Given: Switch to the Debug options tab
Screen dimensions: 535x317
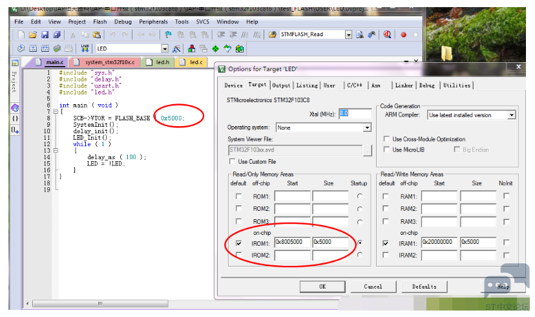Looking at the screenshot, I should point(427,85).
